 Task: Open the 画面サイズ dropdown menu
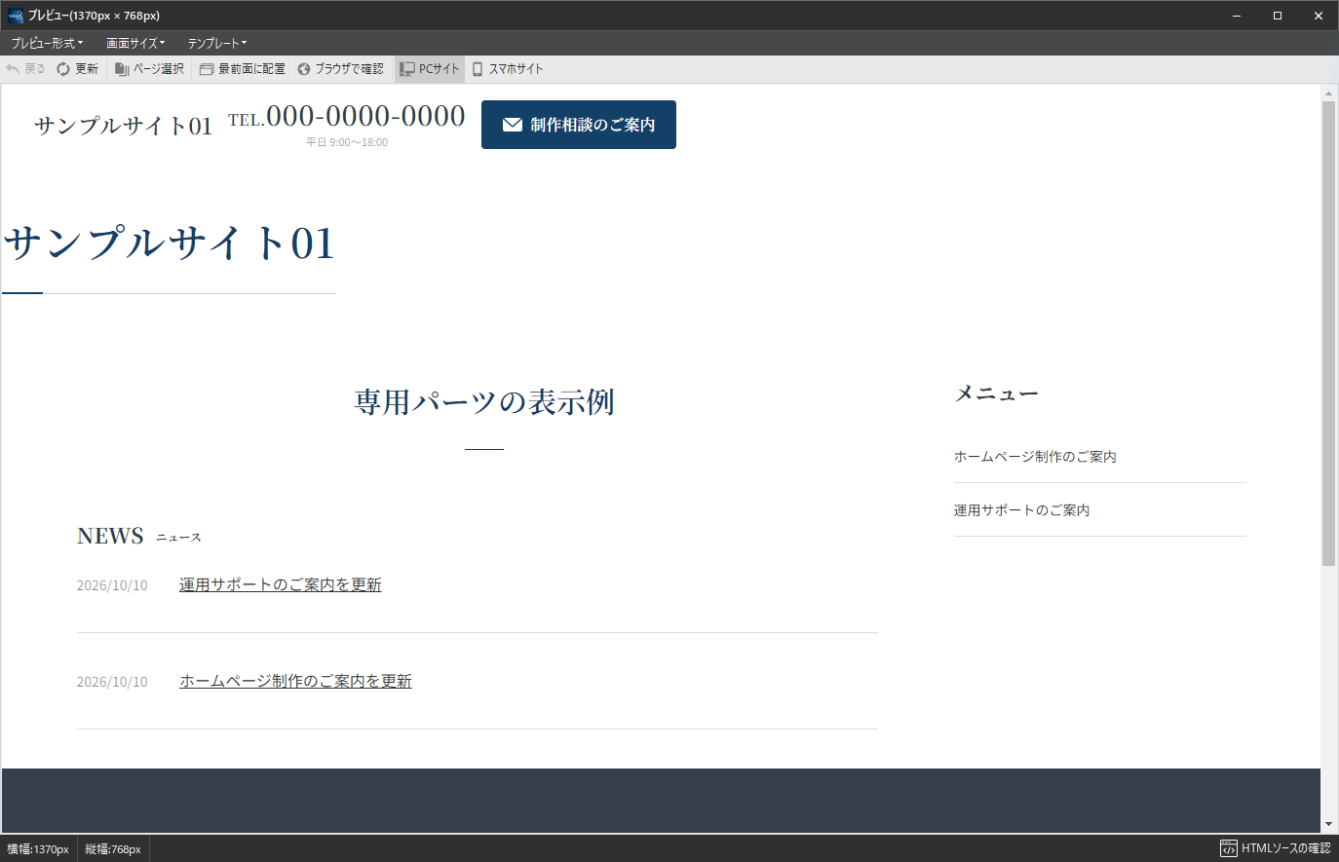(x=135, y=43)
